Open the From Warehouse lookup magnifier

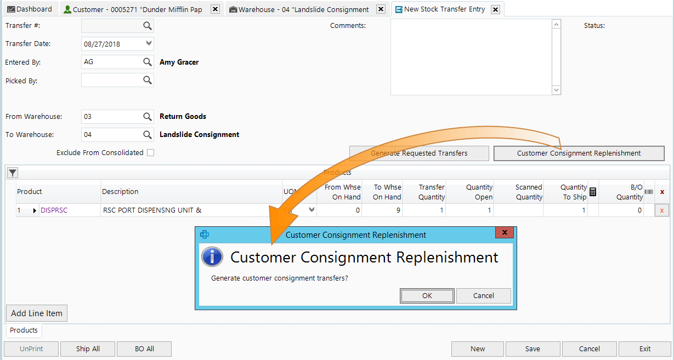pyautogui.click(x=147, y=116)
